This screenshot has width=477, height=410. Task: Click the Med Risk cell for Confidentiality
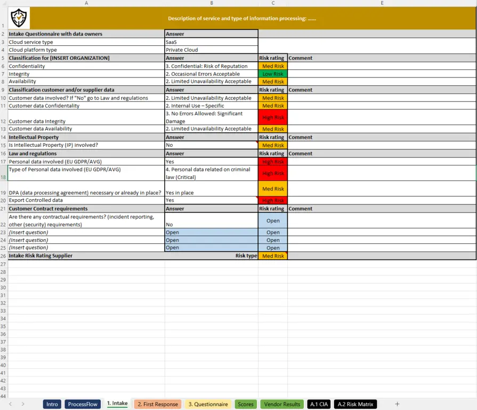click(x=273, y=66)
